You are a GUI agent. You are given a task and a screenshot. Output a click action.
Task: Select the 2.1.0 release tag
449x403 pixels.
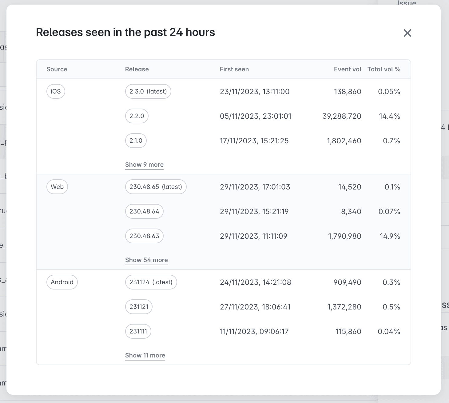point(136,141)
